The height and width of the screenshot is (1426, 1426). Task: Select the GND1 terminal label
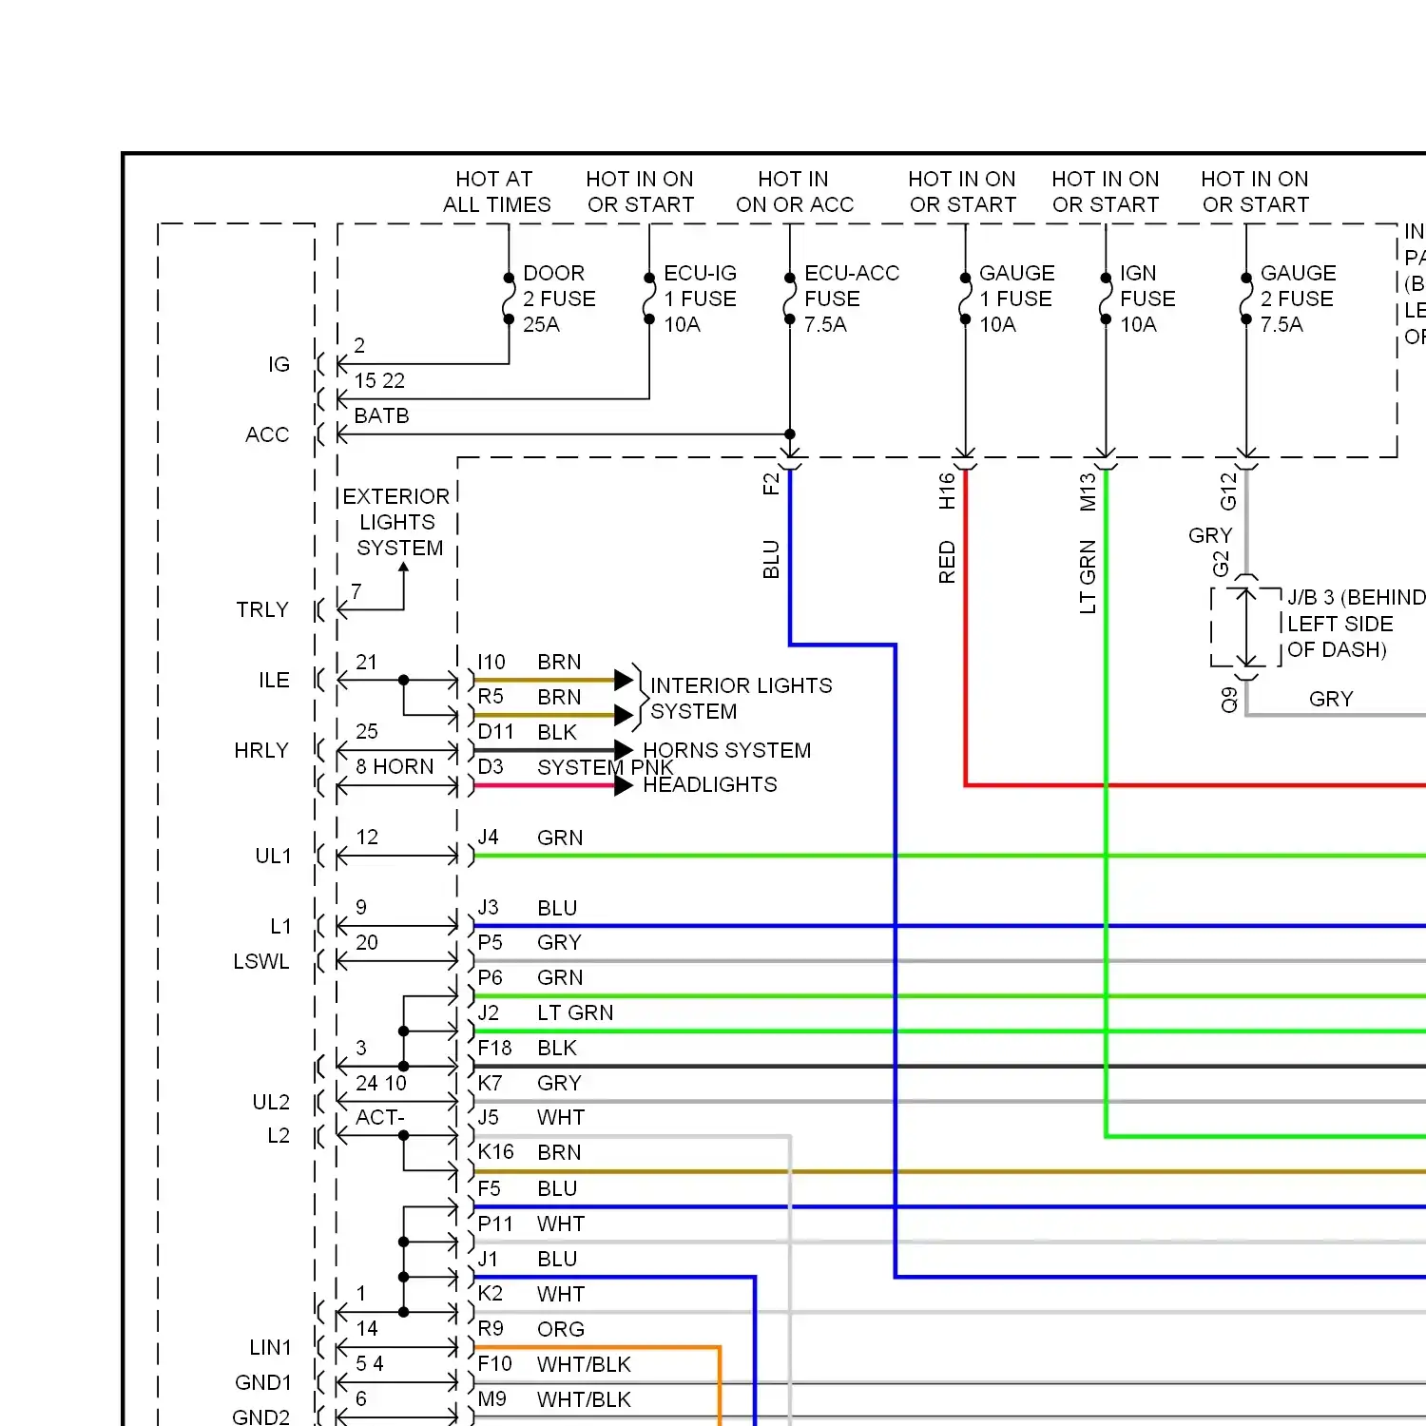click(263, 1382)
